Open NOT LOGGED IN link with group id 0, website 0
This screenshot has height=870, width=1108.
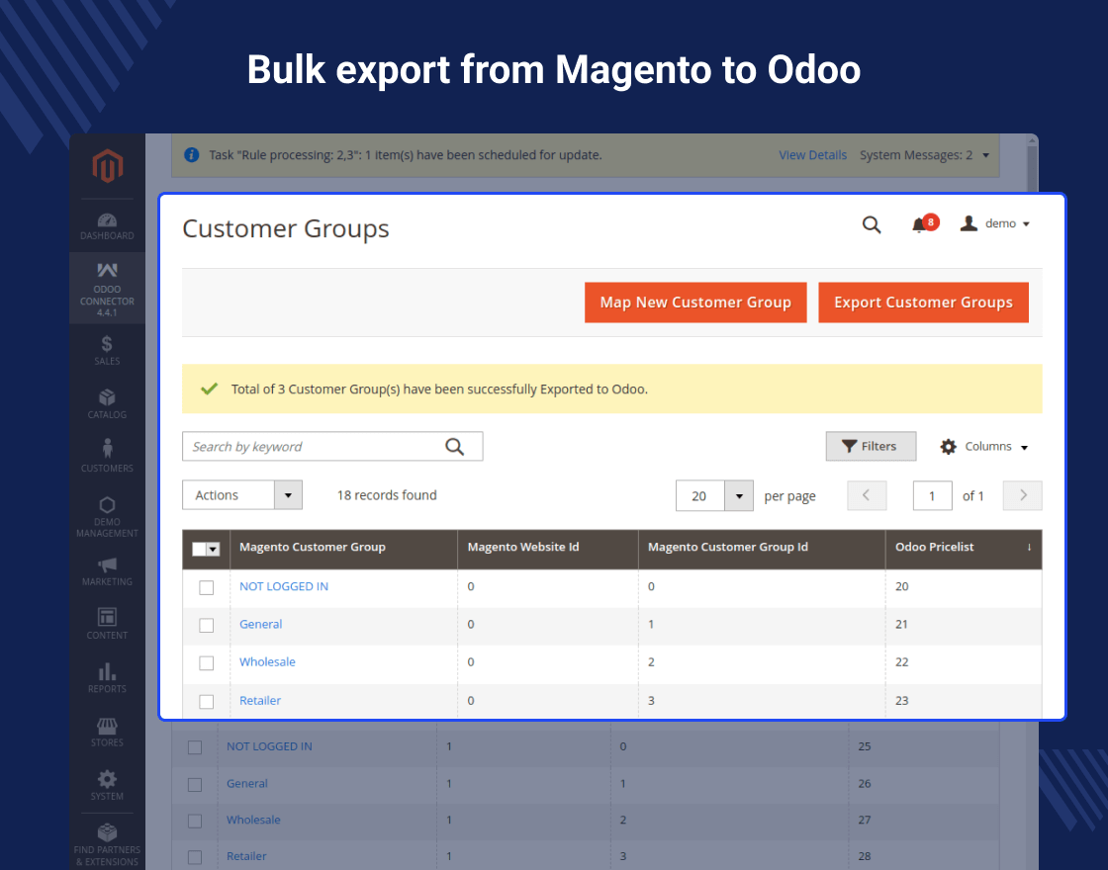point(283,586)
